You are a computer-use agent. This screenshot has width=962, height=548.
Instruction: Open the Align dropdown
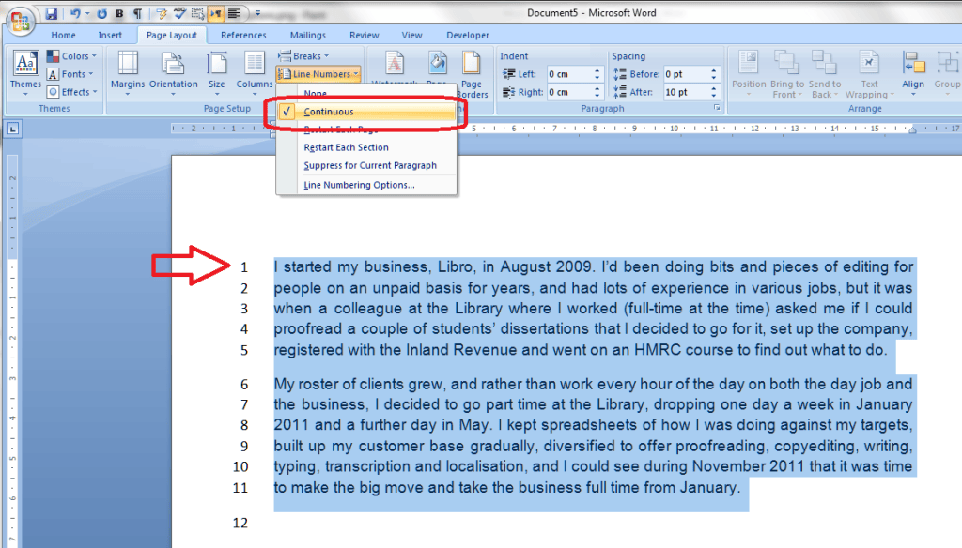coord(913,73)
